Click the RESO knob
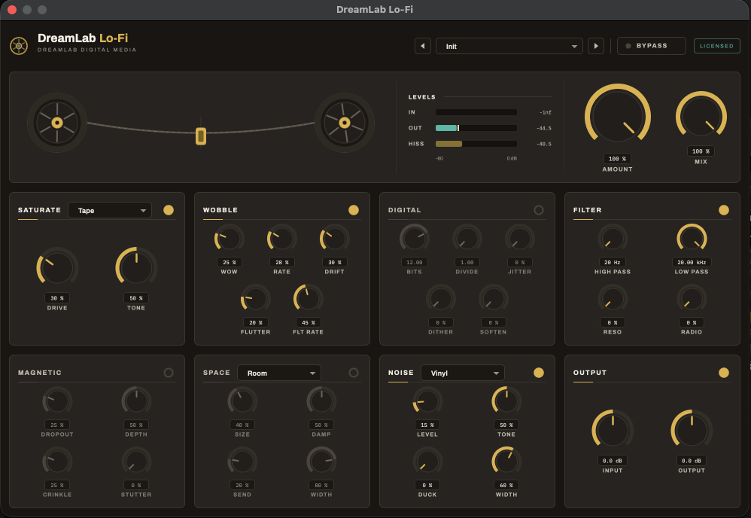 coord(613,299)
